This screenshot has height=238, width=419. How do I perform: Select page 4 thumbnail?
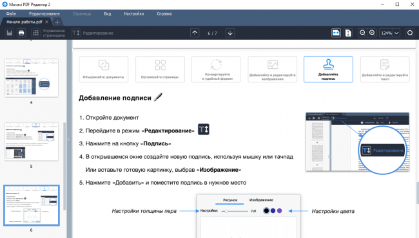click(x=32, y=78)
